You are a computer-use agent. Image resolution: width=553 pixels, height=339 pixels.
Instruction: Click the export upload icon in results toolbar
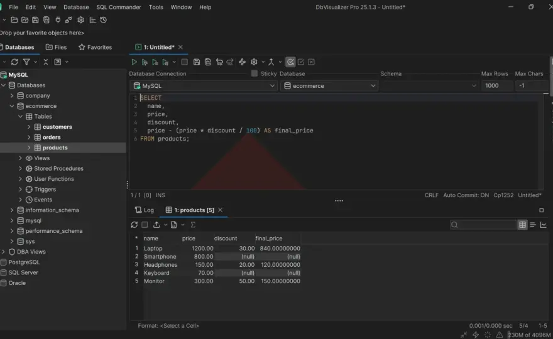click(x=156, y=225)
